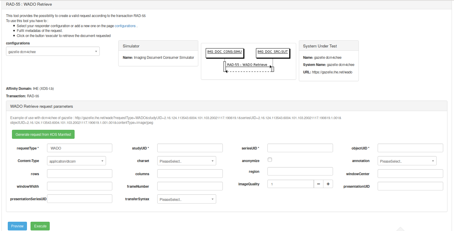Click the presentationSeriesUID input field
Screen dimensions: 454x231
click(80, 199)
